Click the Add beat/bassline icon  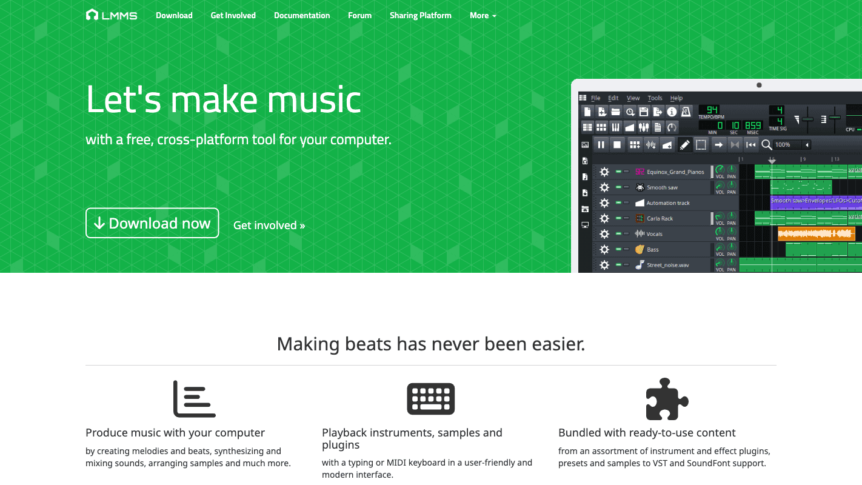(635, 145)
